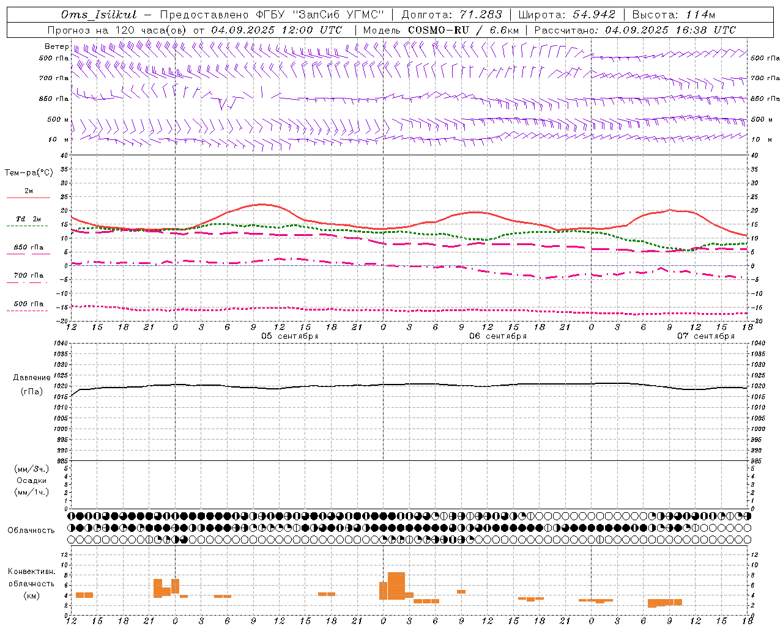Click the Широта: 54.942 latitude value

click(x=566, y=15)
